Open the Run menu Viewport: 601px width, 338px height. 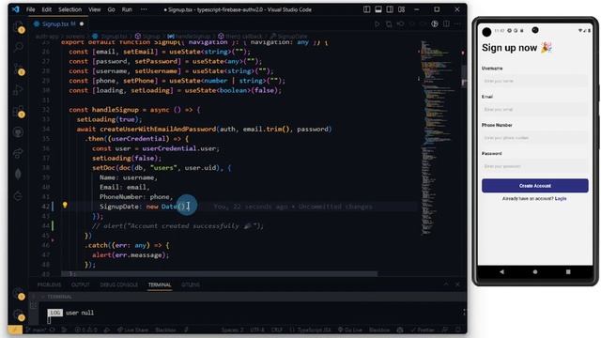[127, 9]
